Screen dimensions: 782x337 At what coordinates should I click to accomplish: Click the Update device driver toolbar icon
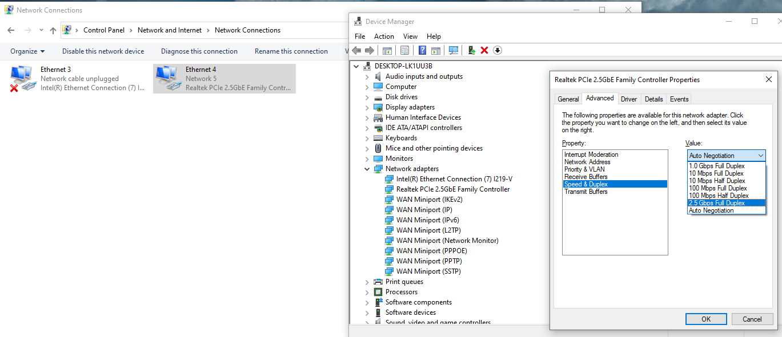tap(472, 50)
